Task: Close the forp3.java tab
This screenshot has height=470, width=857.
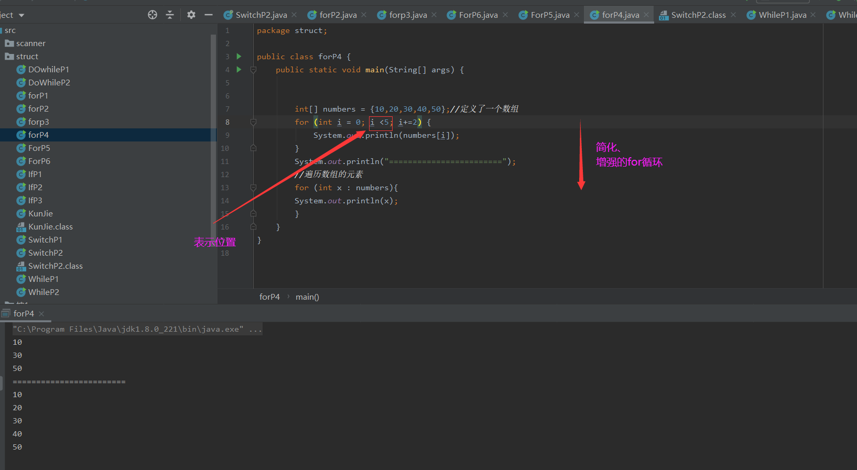Action: tap(434, 15)
